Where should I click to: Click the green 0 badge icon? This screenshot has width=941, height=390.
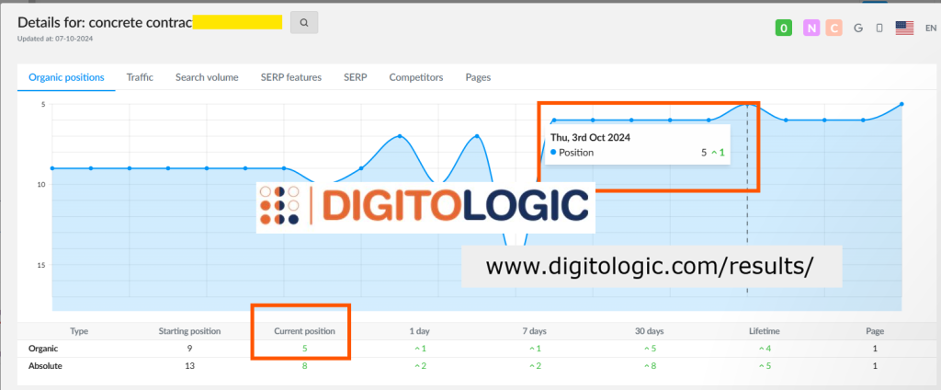784,28
